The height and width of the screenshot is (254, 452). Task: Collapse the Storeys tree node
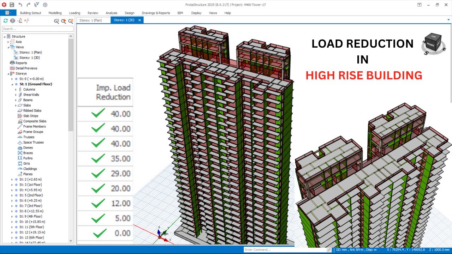coord(8,73)
